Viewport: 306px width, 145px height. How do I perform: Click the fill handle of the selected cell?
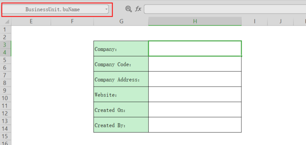click(x=241, y=56)
